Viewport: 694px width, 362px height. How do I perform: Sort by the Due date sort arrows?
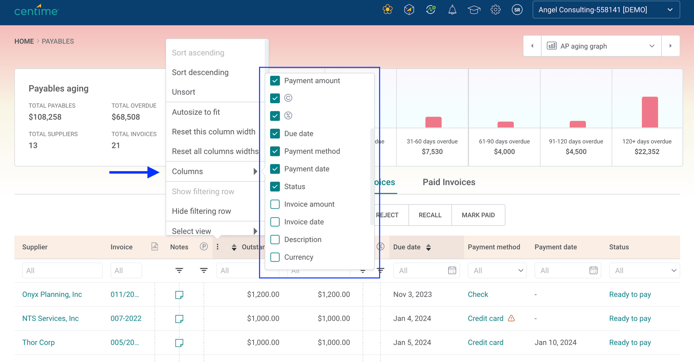point(429,247)
